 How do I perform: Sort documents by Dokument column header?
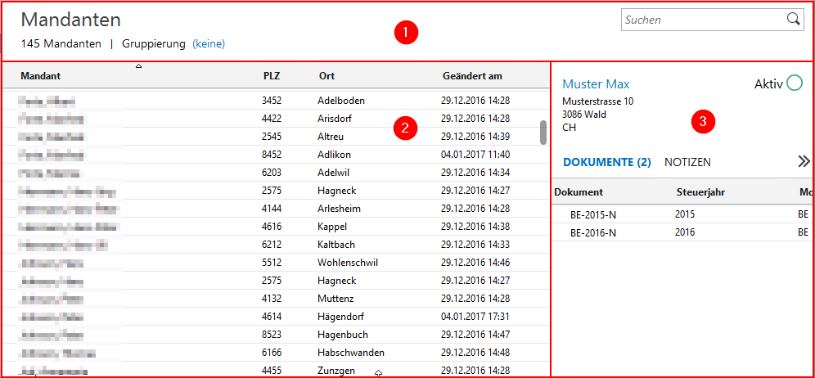click(x=579, y=192)
